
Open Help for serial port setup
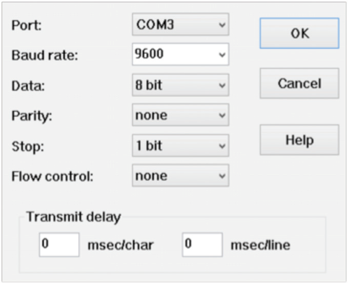pos(299,140)
